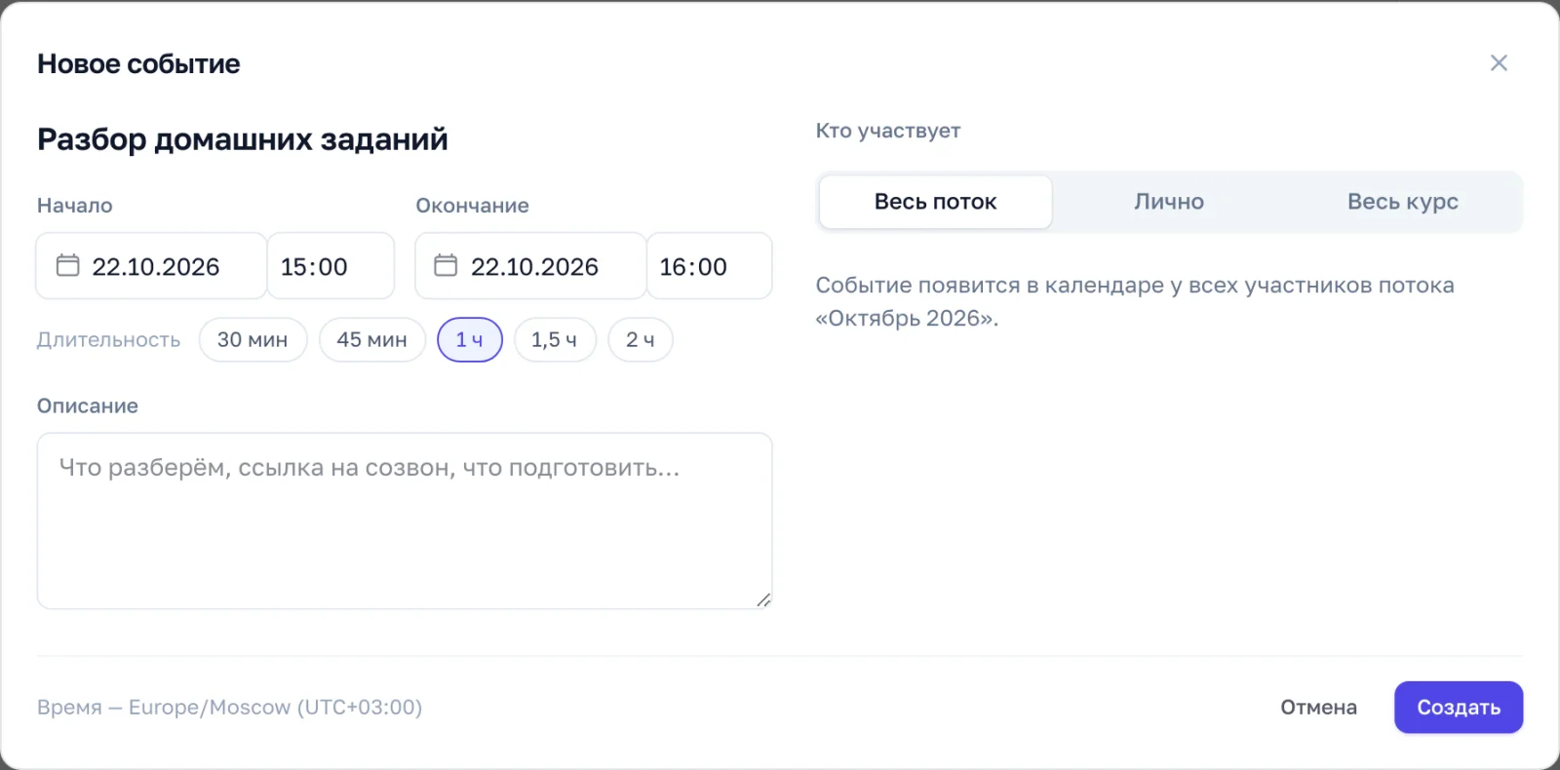This screenshot has width=1560, height=770.
Task: Click the Новое событие dialog heading
Action: (x=138, y=64)
